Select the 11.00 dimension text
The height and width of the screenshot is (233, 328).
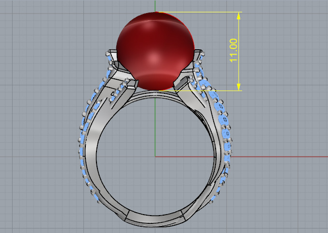233,50
